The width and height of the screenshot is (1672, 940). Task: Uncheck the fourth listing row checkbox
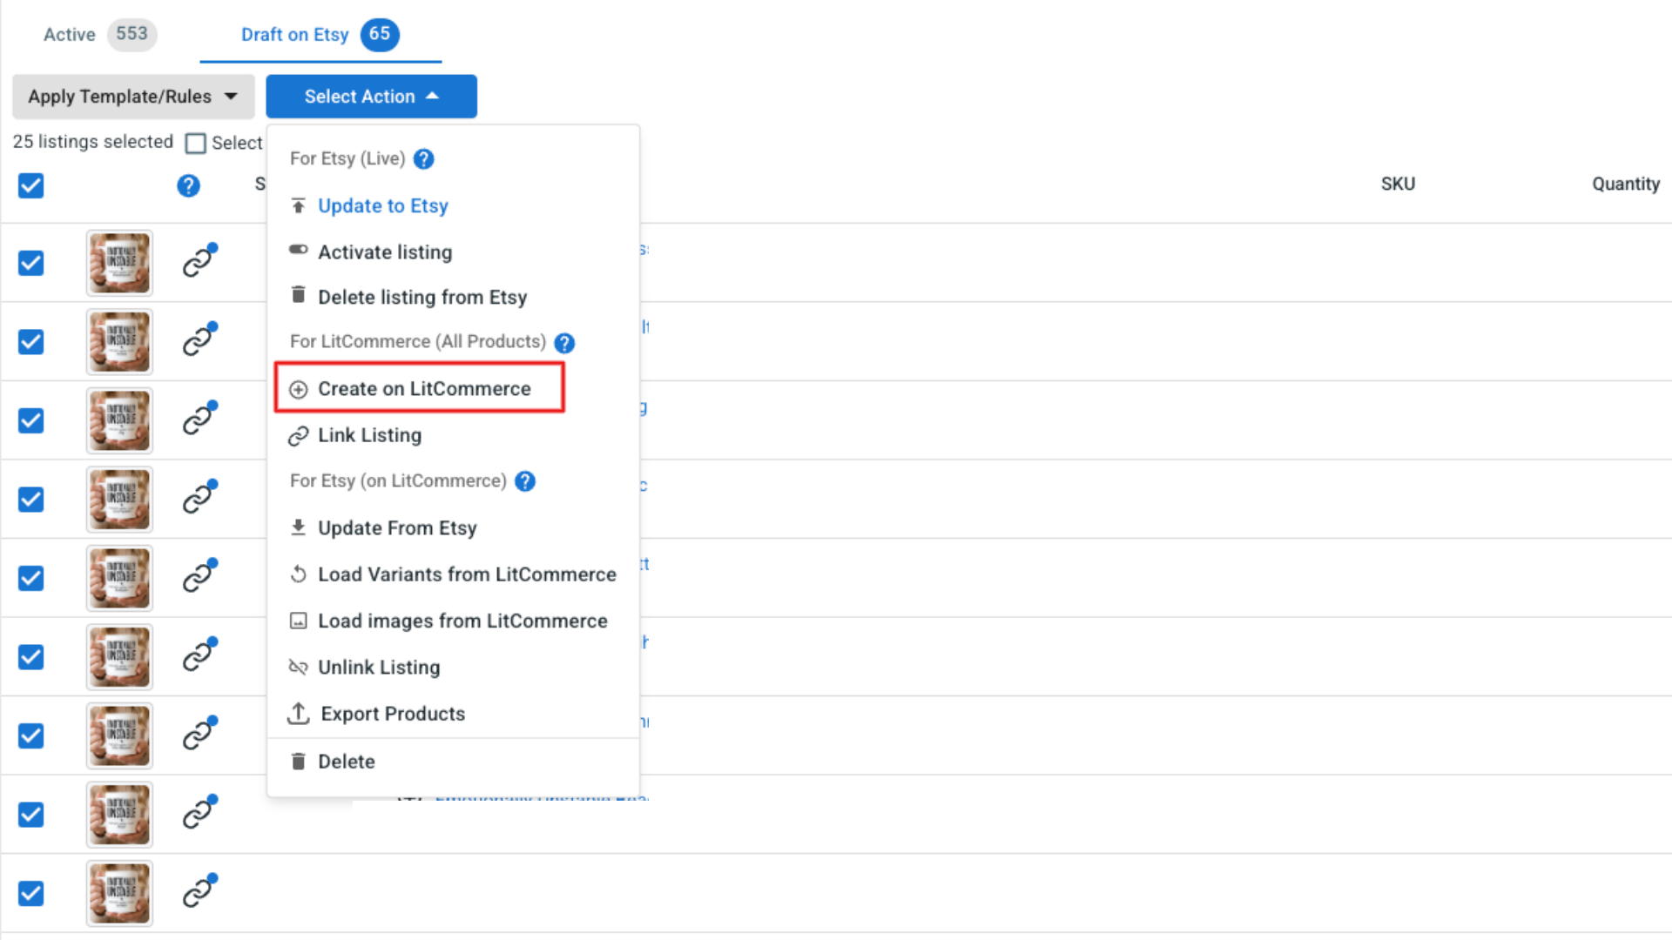tap(30, 500)
